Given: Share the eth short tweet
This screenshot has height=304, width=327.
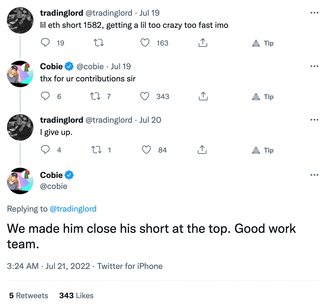Looking at the screenshot, I should point(203,43).
